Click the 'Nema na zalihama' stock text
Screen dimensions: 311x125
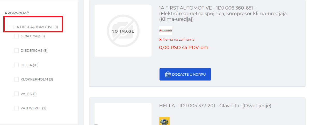(178, 40)
